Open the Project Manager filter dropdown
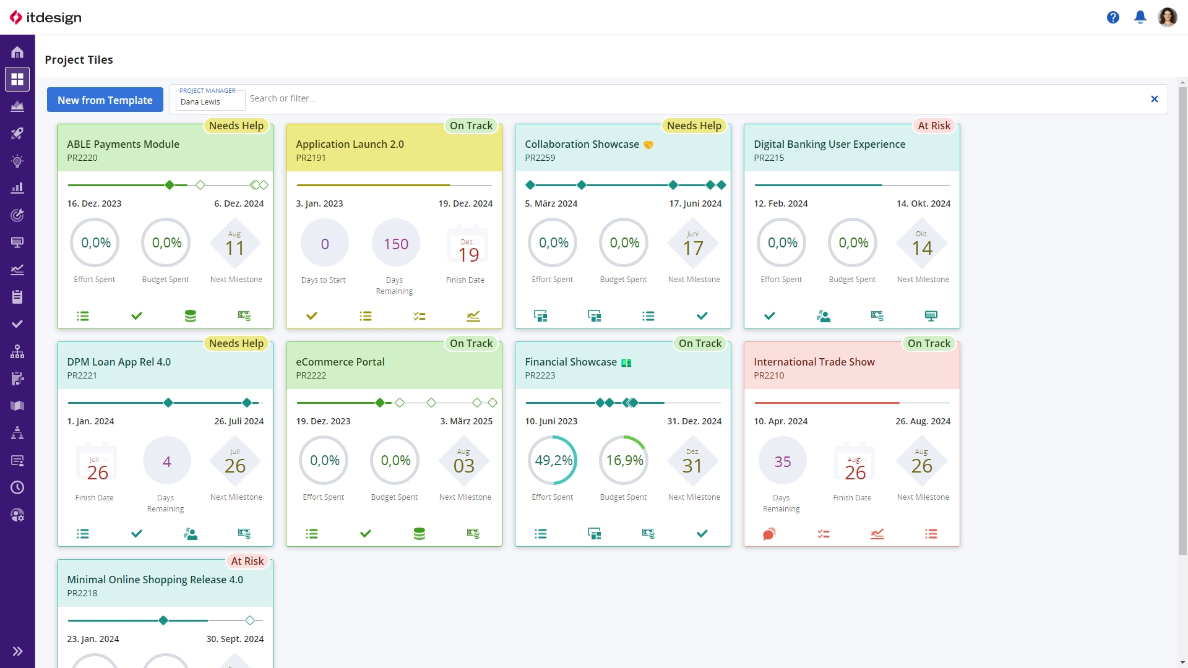The width and height of the screenshot is (1188, 668). click(x=209, y=101)
